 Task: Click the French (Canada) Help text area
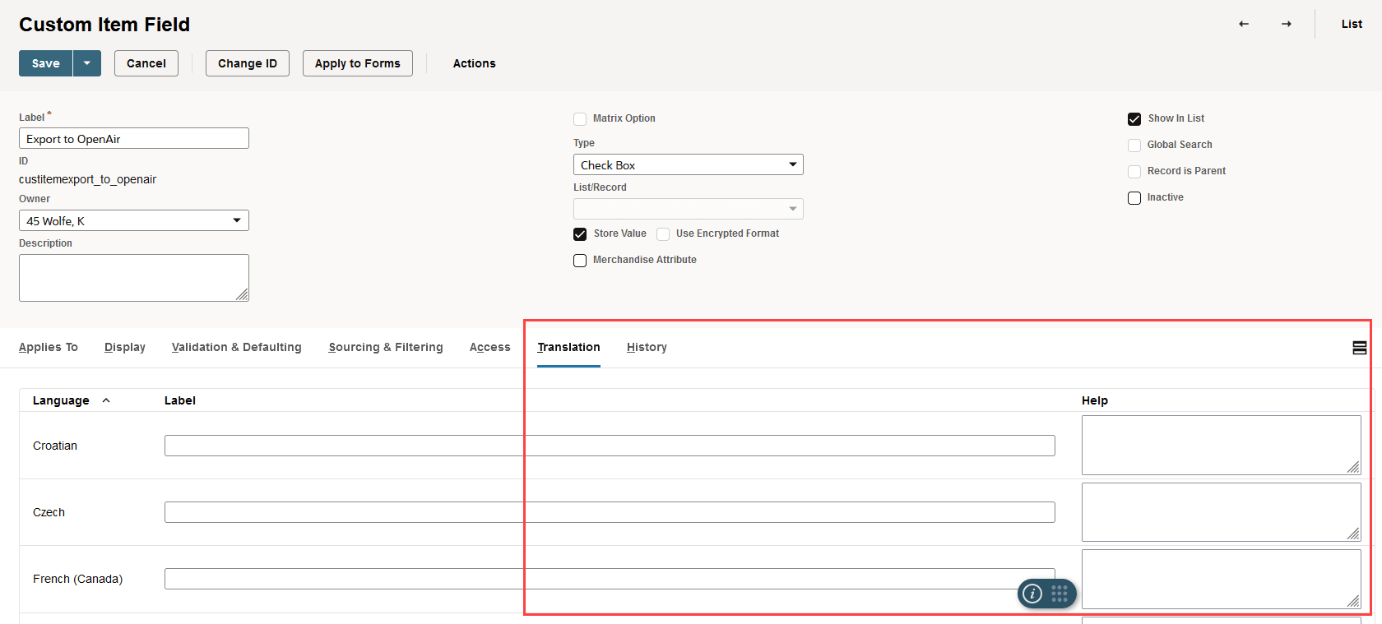[1222, 580]
